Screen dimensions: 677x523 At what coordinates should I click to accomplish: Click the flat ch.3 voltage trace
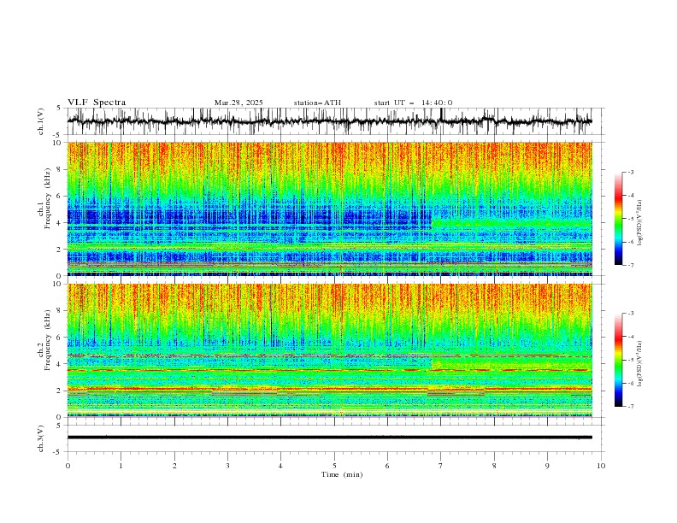pos(329,438)
